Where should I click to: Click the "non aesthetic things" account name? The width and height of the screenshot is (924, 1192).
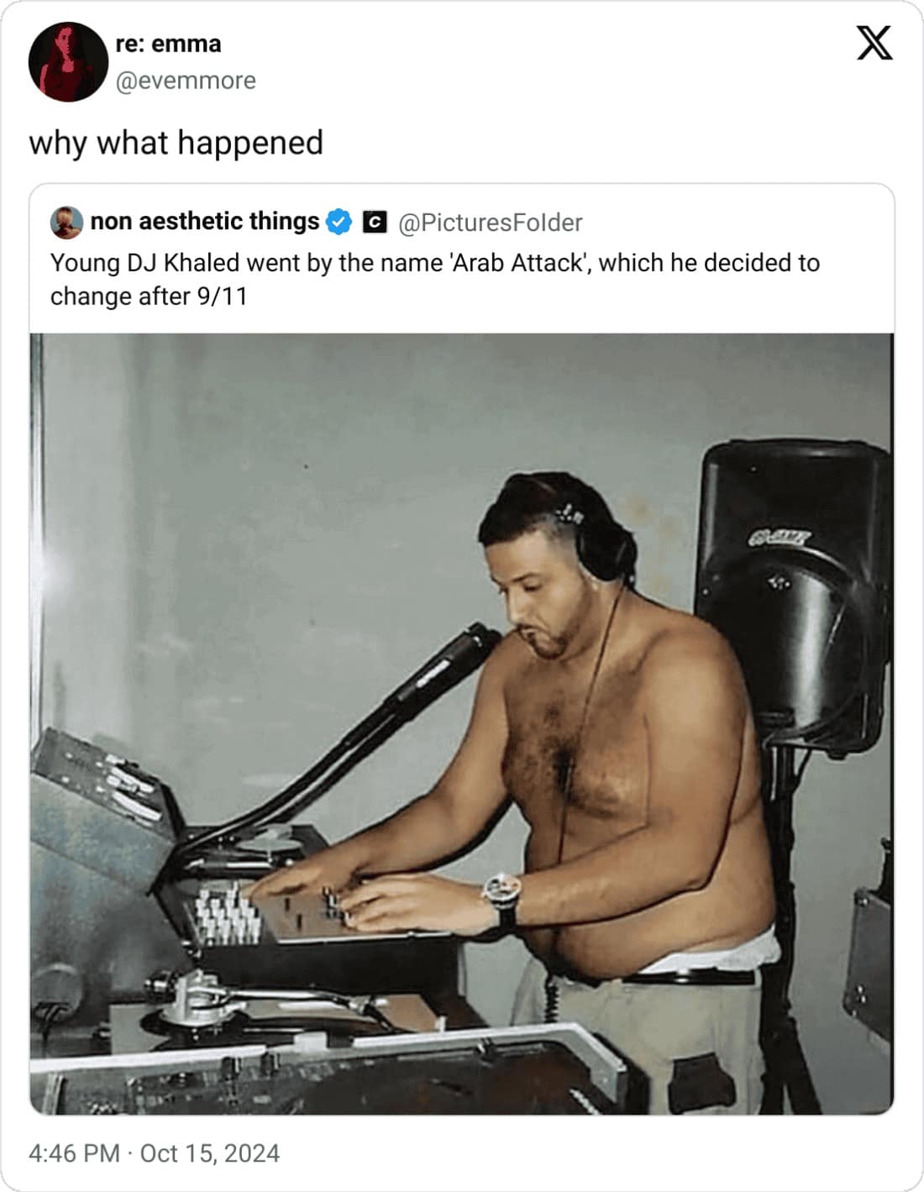pyautogui.click(x=204, y=222)
